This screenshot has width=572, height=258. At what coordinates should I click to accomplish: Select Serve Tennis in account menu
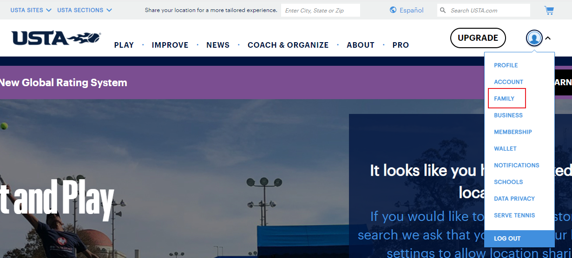coord(514,215)
